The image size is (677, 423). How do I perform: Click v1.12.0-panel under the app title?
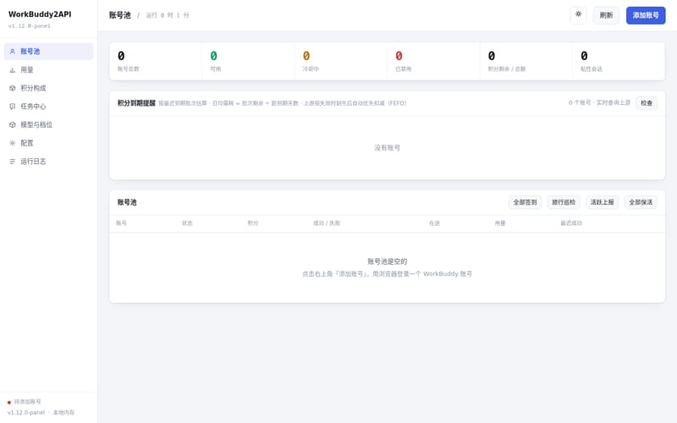point(30,26)
